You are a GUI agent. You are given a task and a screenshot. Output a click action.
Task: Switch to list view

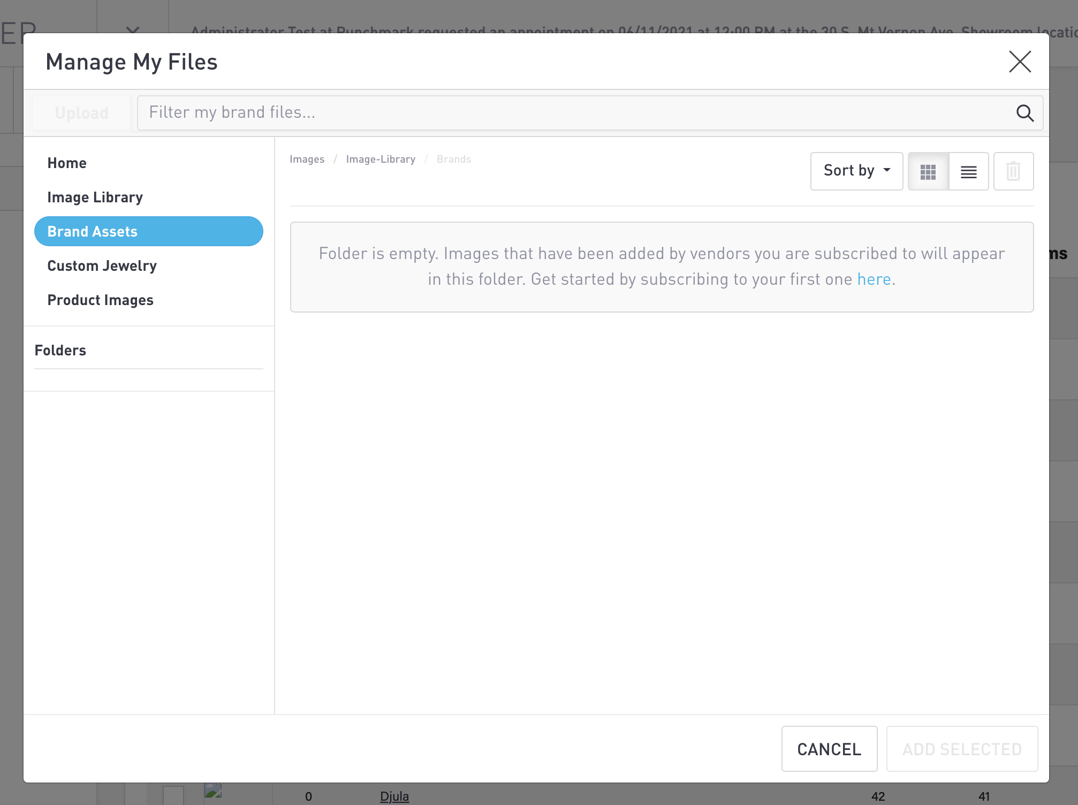(968, 172)
